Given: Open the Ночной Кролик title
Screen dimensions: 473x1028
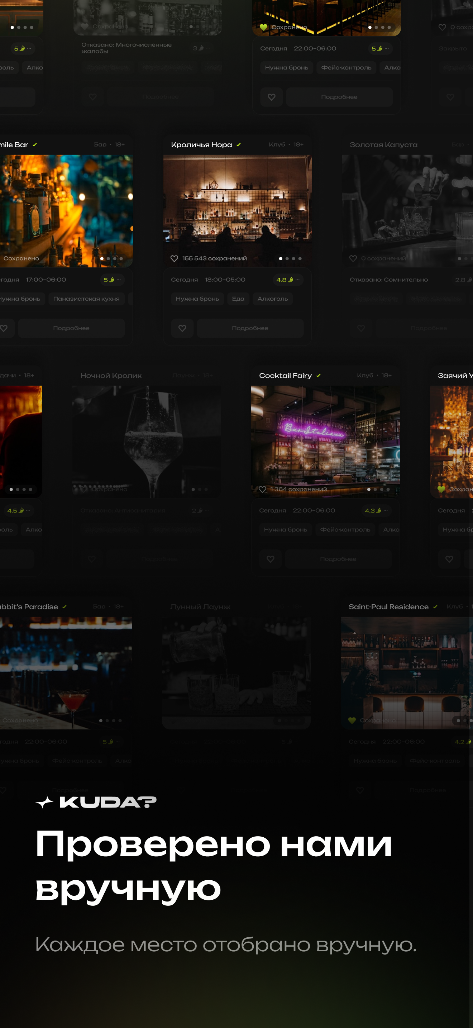Looking at the screenshot, I should pyautogui.click(x=111, y=376).
